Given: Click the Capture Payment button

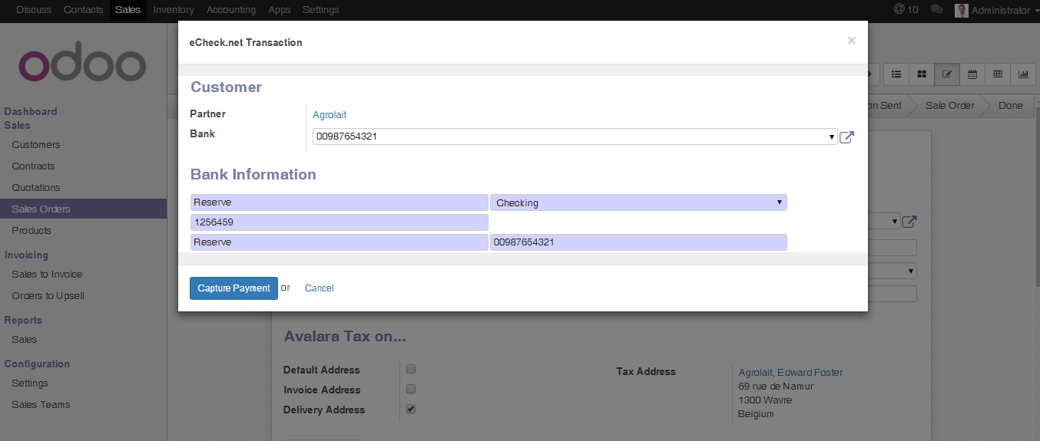Looking at the screenshot, I should coord(234,288).
